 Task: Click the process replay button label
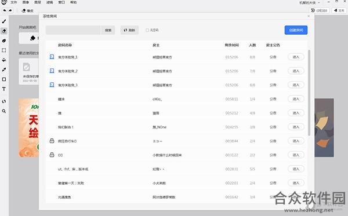(321, 10)
